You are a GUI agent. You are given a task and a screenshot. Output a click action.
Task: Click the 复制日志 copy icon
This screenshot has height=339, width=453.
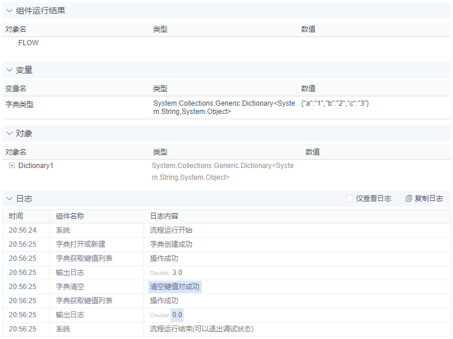pyautogui.click(x=408, y=199)
